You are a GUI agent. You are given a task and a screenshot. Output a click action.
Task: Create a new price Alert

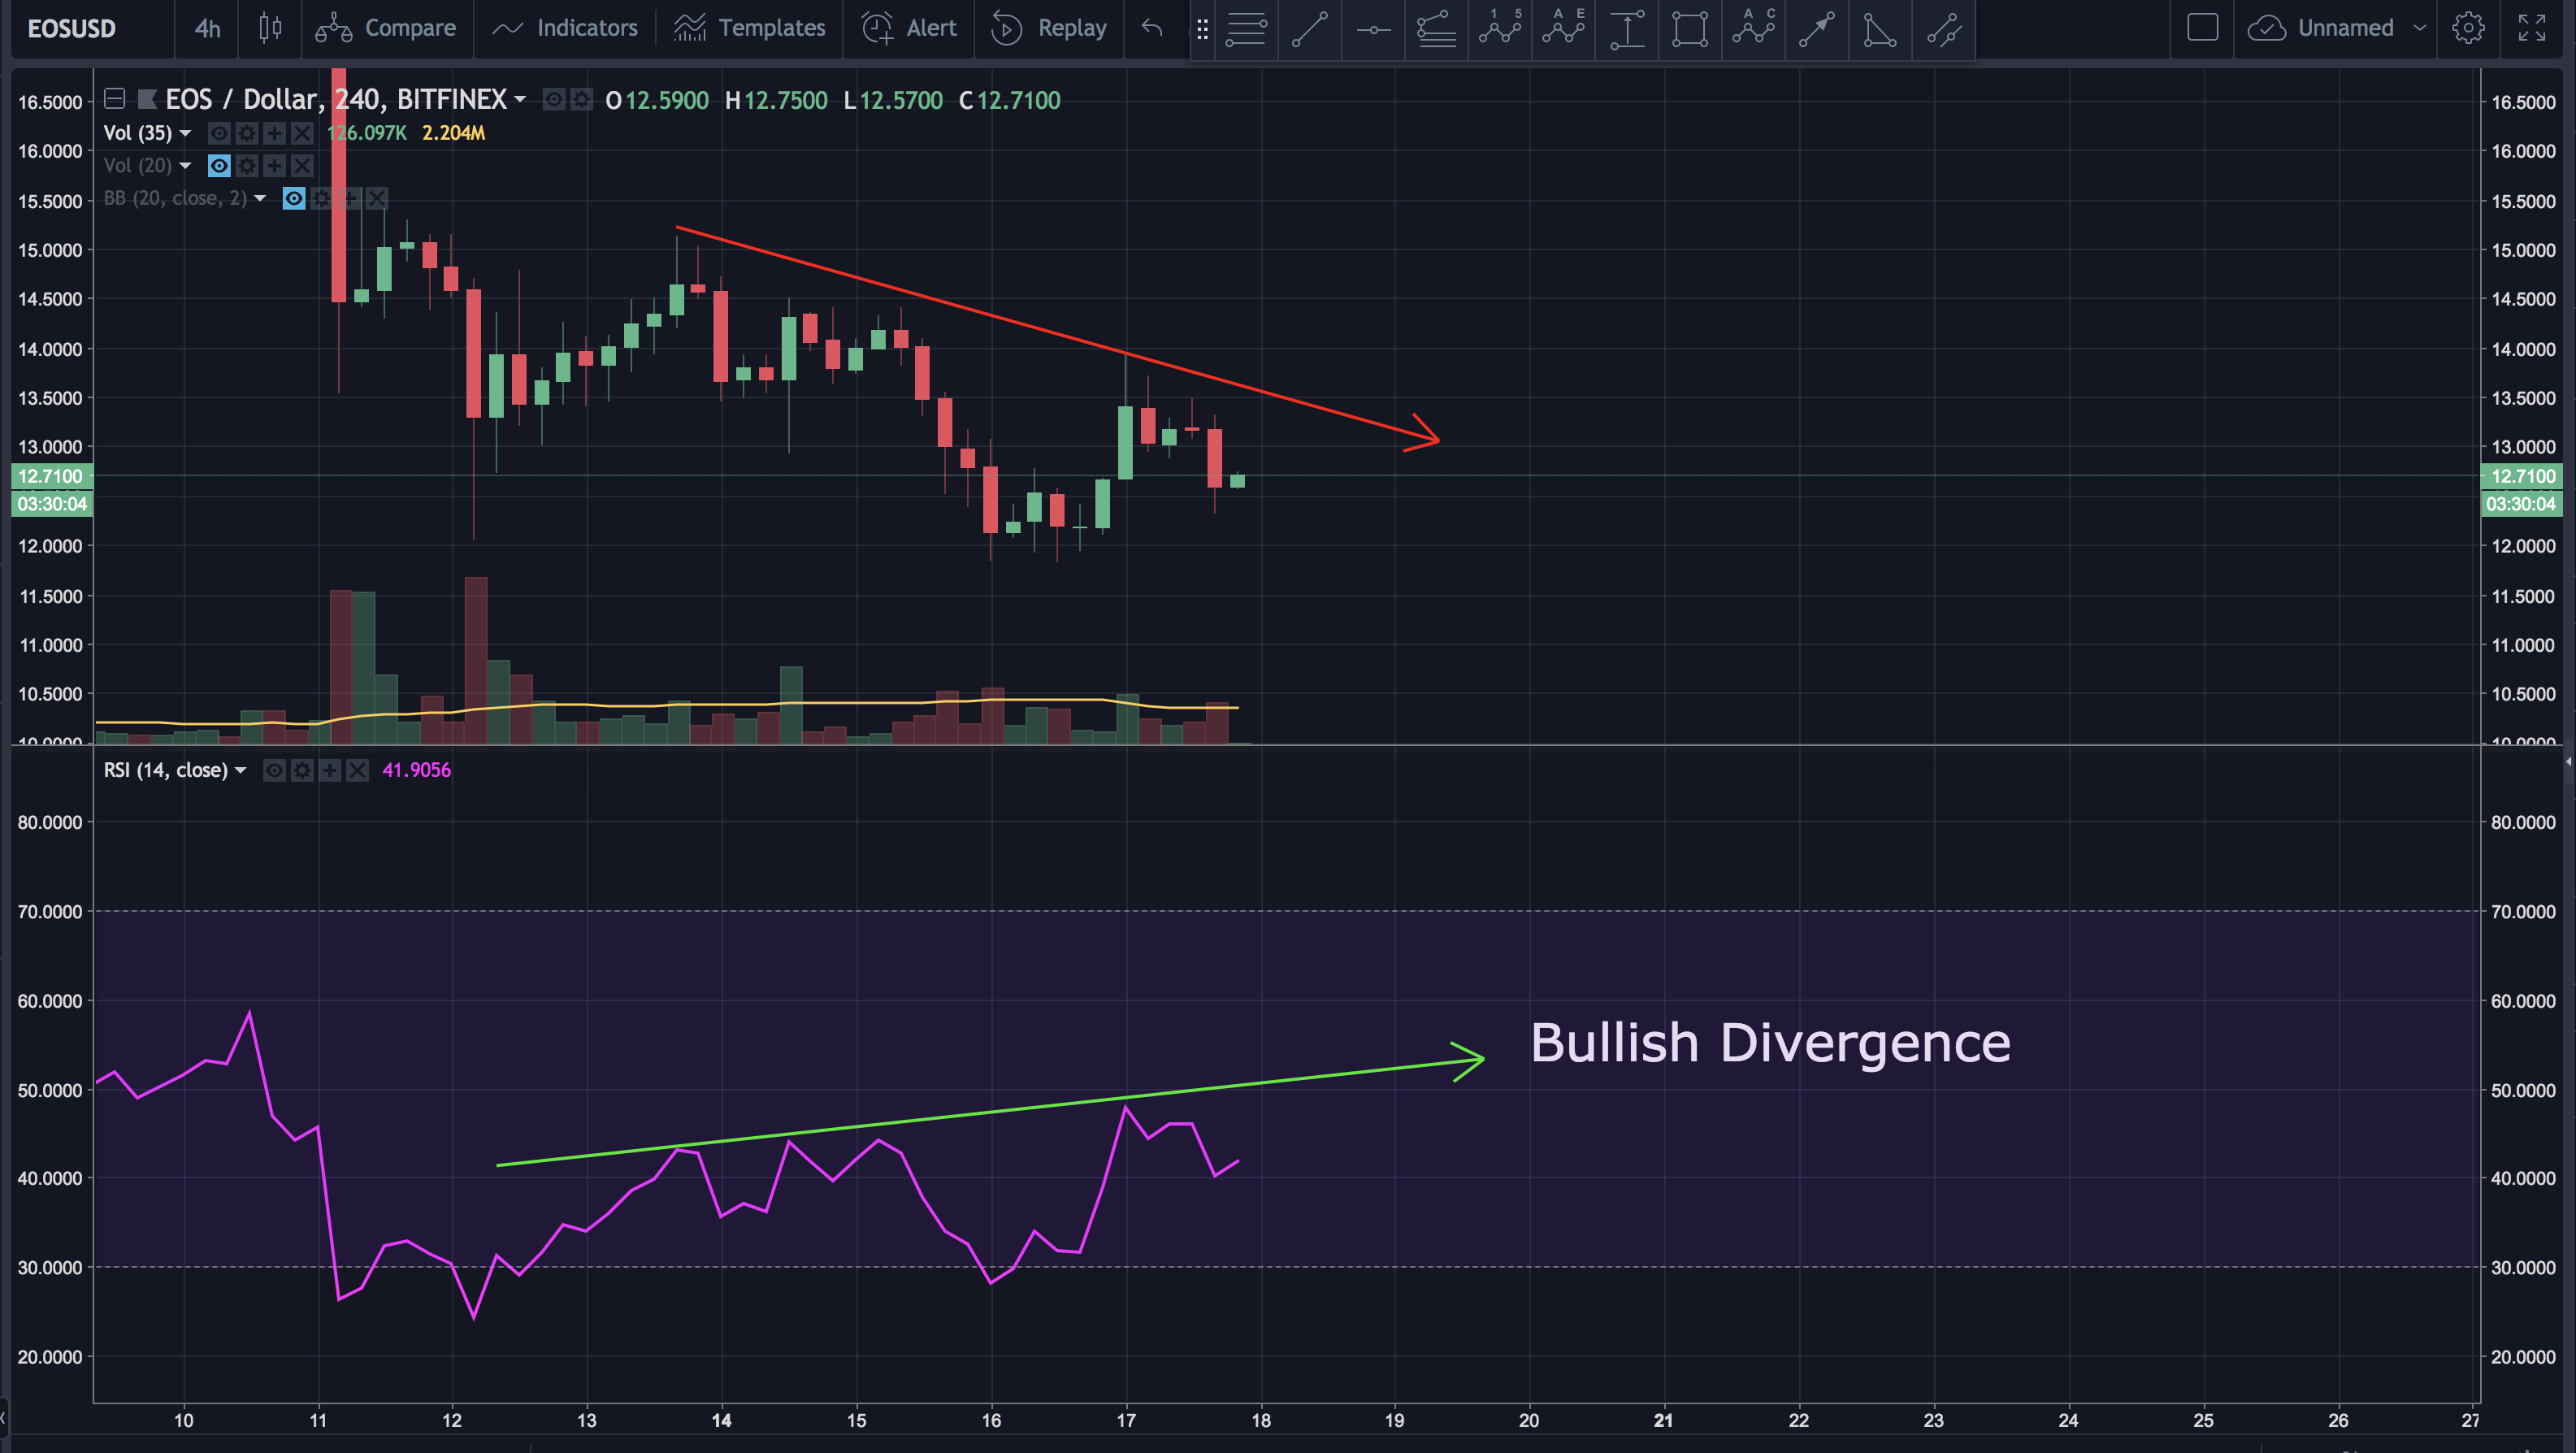(x=909, y=28)
